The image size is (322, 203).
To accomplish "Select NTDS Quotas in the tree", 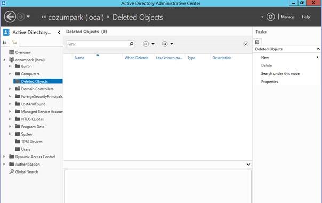I will coord(32,119).
